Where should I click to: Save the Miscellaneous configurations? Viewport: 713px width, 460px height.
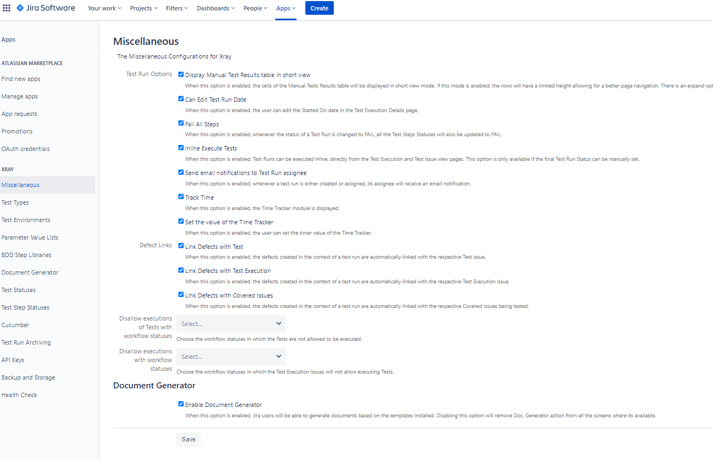tap(188, 439)
